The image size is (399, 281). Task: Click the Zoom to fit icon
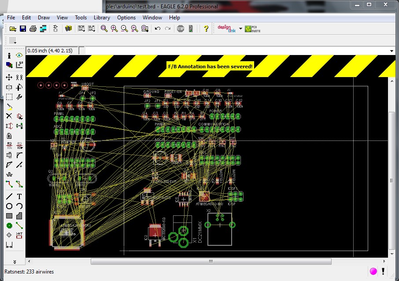(x=104, y=29)
